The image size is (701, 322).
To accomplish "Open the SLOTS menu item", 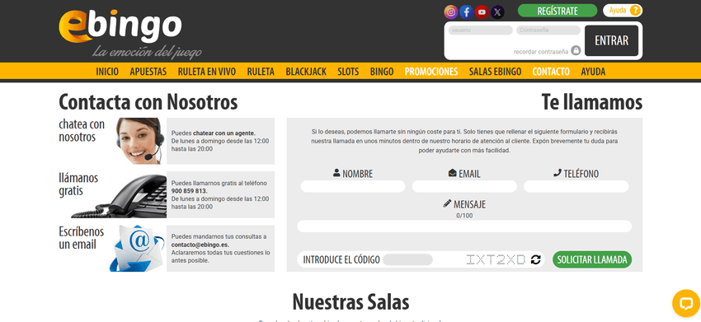I will [x=348, y=72].
